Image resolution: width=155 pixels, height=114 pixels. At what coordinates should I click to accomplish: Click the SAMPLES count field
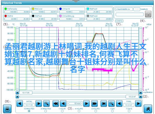[x=137, y=9]
